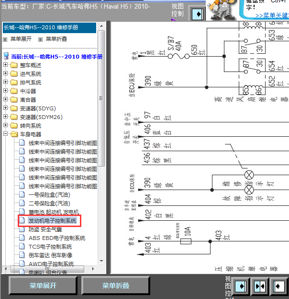Click the 当前车型 title text
Viewport: 289px width, 299px height.
(76, 7)
